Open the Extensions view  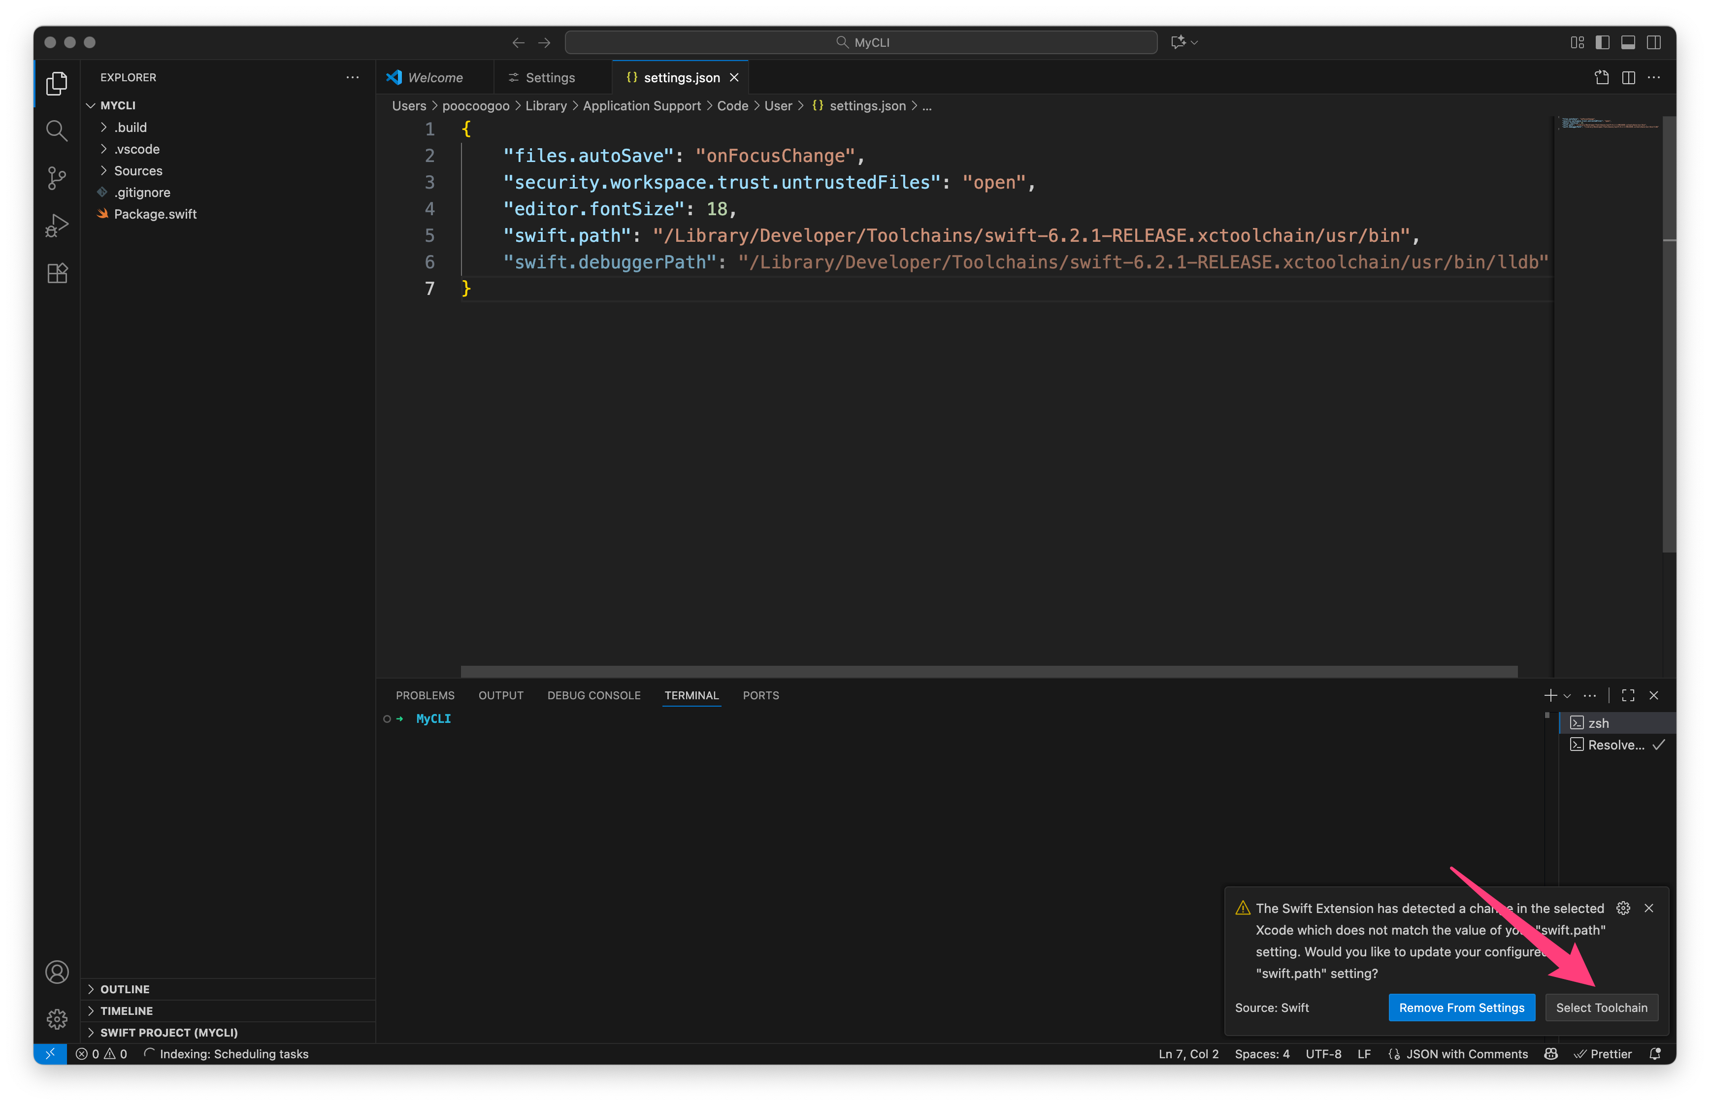click(x=57, y=273)
